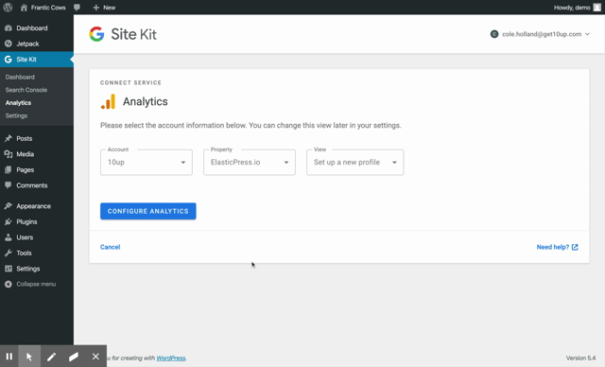Select the pointer cursor tool
The width and height of the screenshot is (605, 367).
pyautogui.click(x=29, y=357)
